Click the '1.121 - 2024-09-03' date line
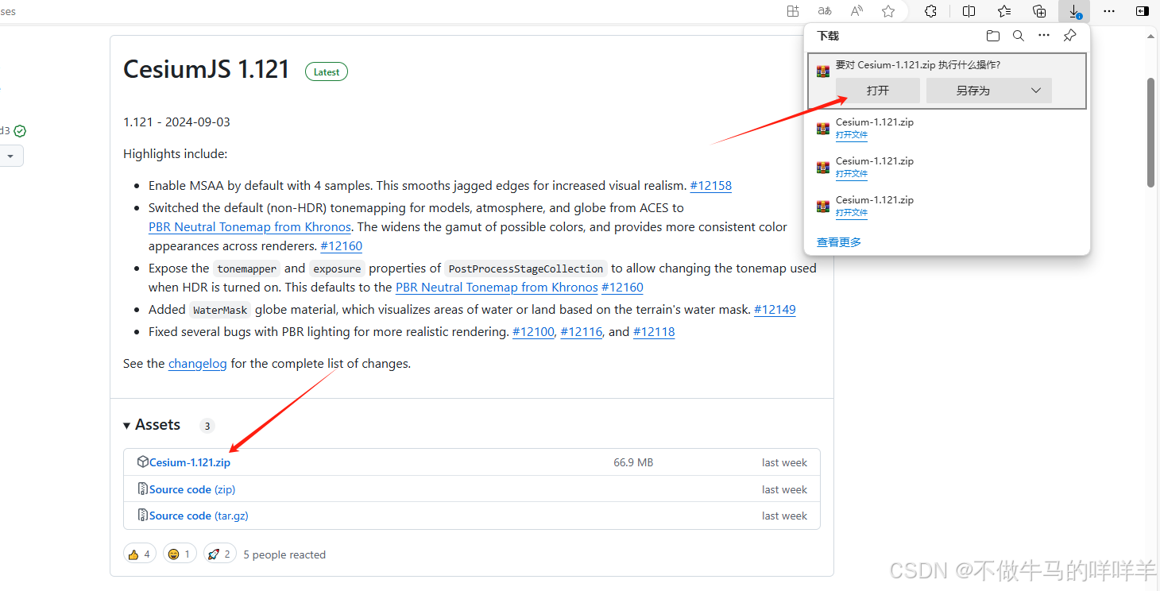The width and height of the screenshot is (1160, 591). tap(176, 122)
